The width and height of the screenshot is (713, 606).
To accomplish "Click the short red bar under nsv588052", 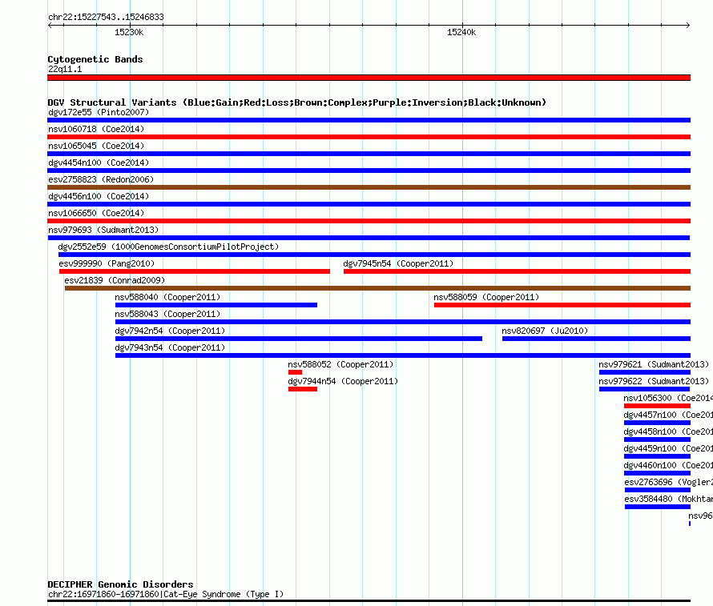I will 295,372.
